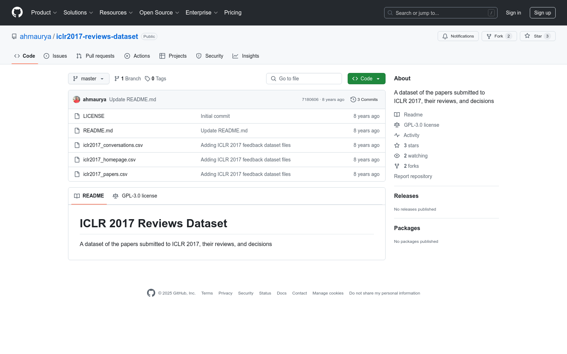Image resolution: width=567 pixels, height=354 pixels.
Task: Click the GitHub mark in the footer
Action: click(151, 293)
